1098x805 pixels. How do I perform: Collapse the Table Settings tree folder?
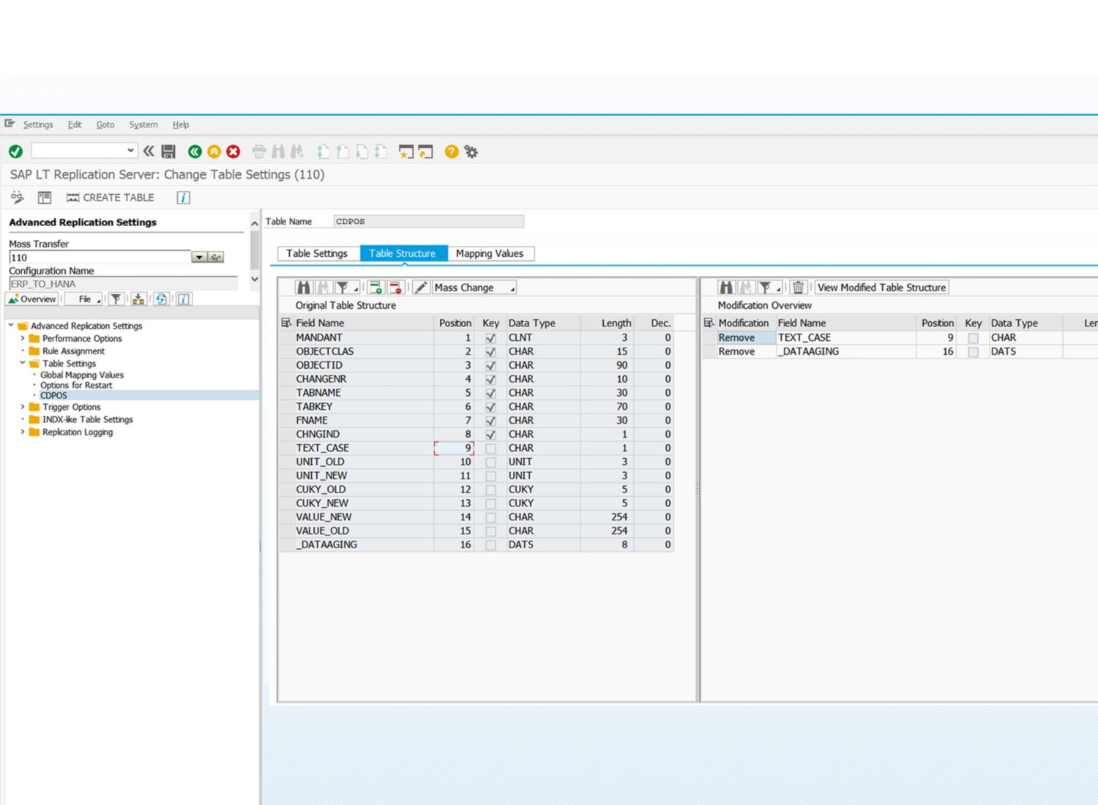click(x=23, y=363)
